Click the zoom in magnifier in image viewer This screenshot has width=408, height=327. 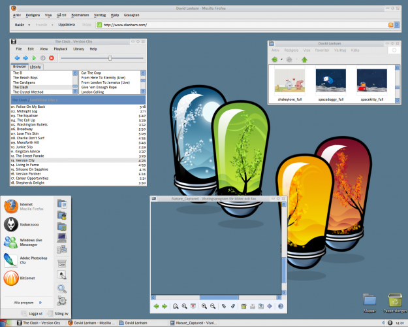[204, 306]
